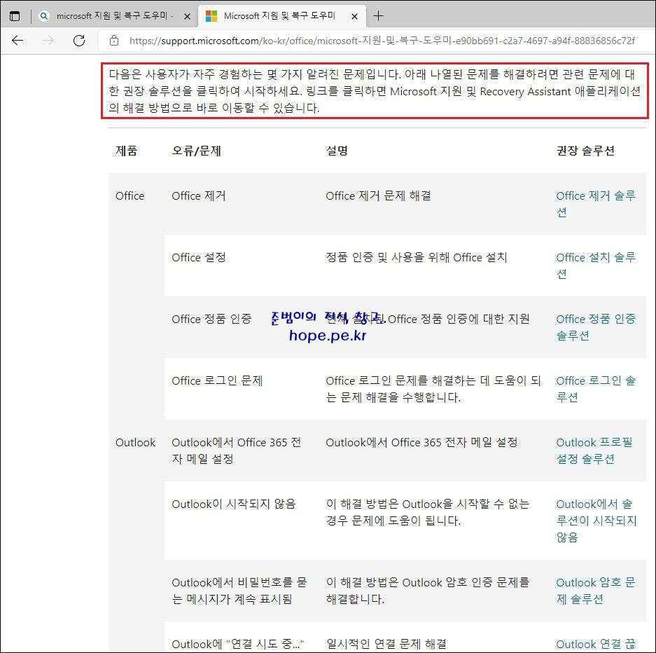Screen dimensions: 656x653
Task: Click the intro paragraph starting 다음은 사용자가
Action: [x=375, y=91]
